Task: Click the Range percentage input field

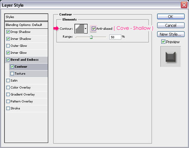Action: pyautogui.click(x=115, y=37)
